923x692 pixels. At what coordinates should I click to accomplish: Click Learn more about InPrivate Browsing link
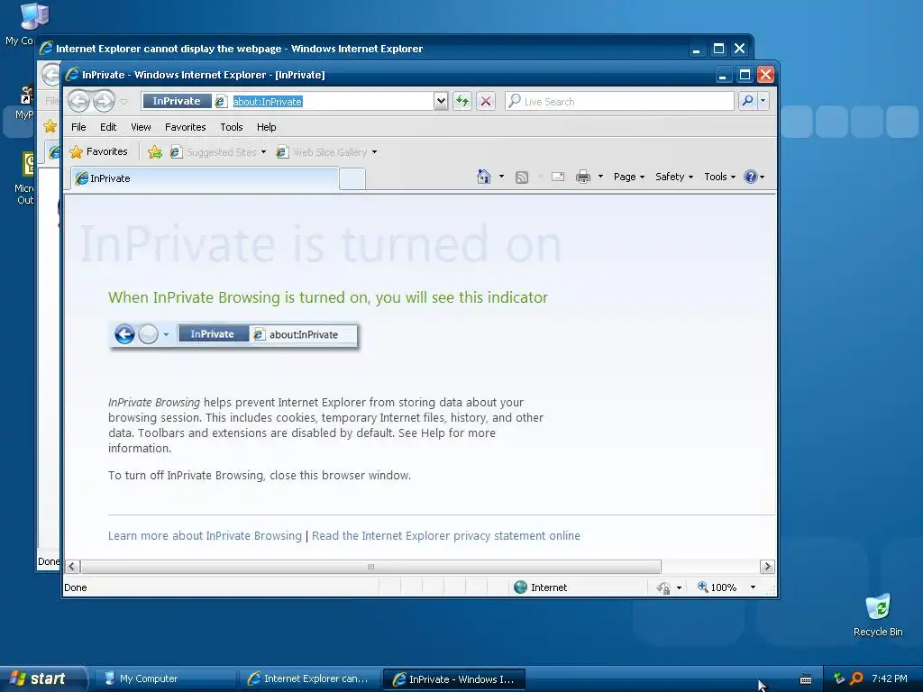pyautogui.click(x=205, y=535)
